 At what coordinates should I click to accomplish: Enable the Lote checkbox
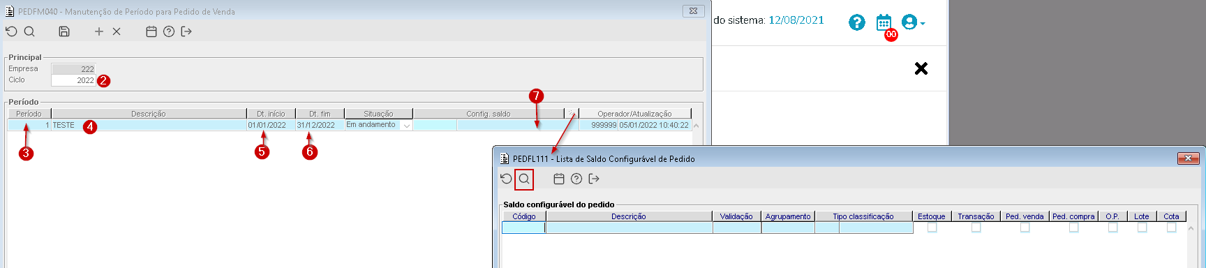pos(1142,228)
